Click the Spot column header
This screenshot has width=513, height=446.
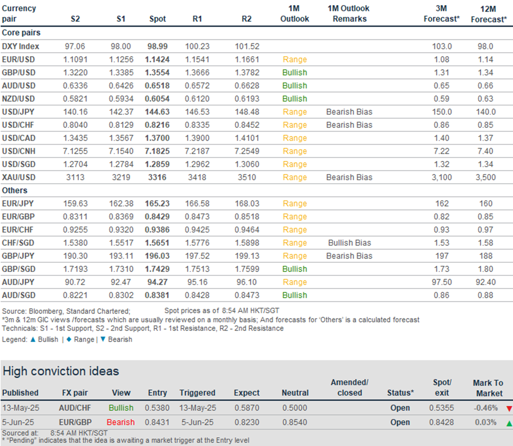pyautogui.click(x=157, y=19)
